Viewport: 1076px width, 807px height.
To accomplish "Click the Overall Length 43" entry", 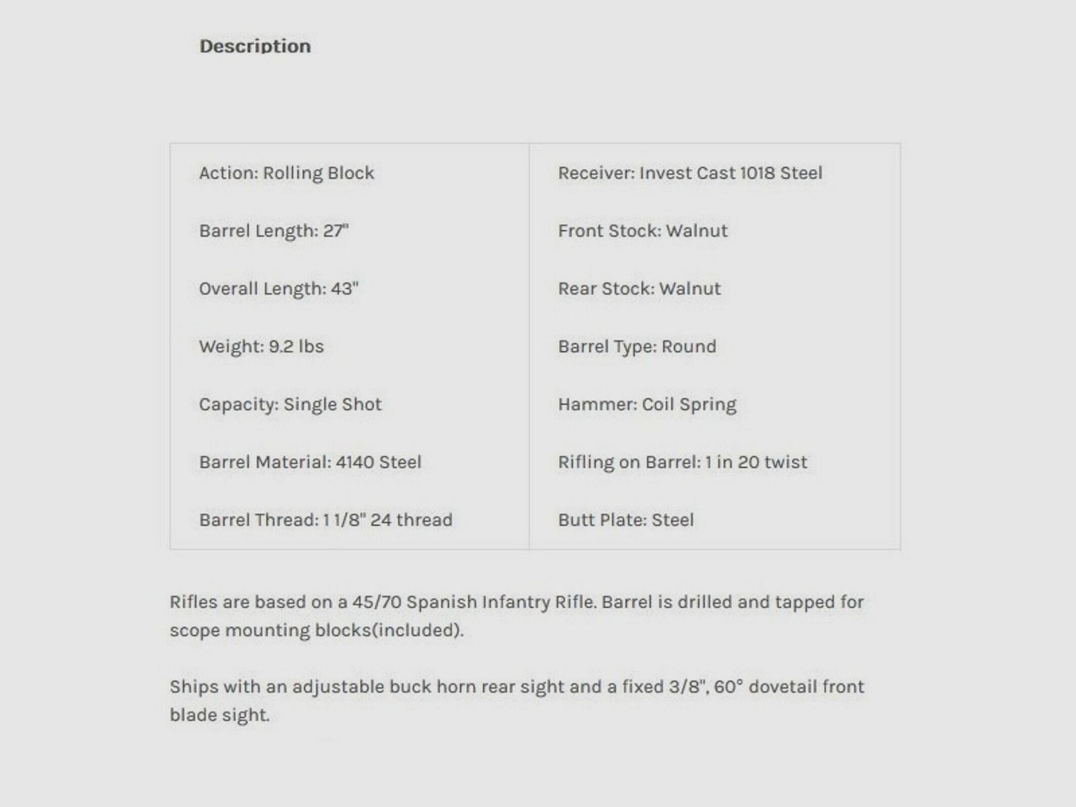I will click(278, 289).
